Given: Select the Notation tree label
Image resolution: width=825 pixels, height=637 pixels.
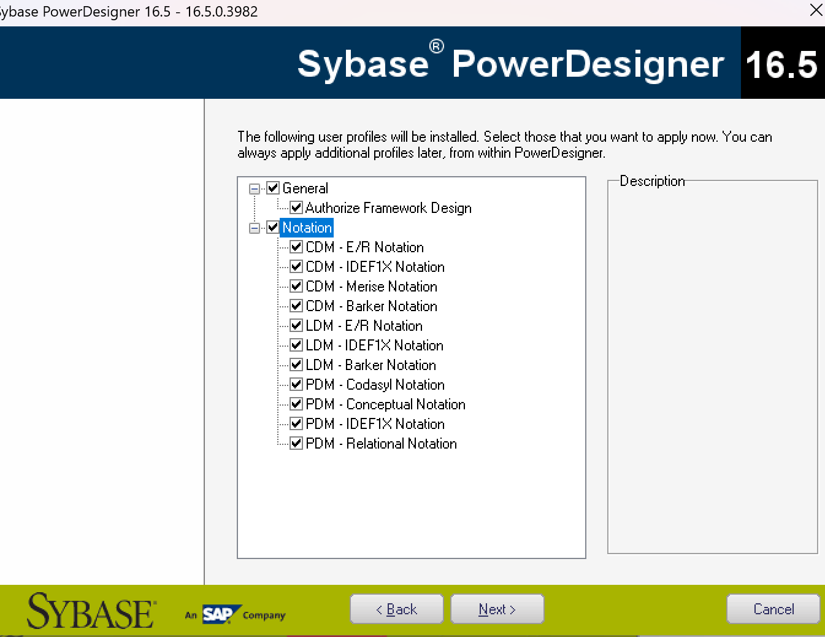Looking at the screenshot, I should pyautogui.click(x=307, y=228).
